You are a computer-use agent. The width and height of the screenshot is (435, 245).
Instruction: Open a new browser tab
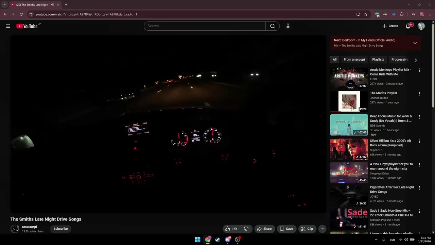pyautogui.click(x=66, y=5)
